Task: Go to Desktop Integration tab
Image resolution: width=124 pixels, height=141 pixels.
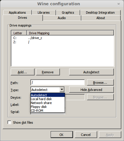Action: coord(100,13)
